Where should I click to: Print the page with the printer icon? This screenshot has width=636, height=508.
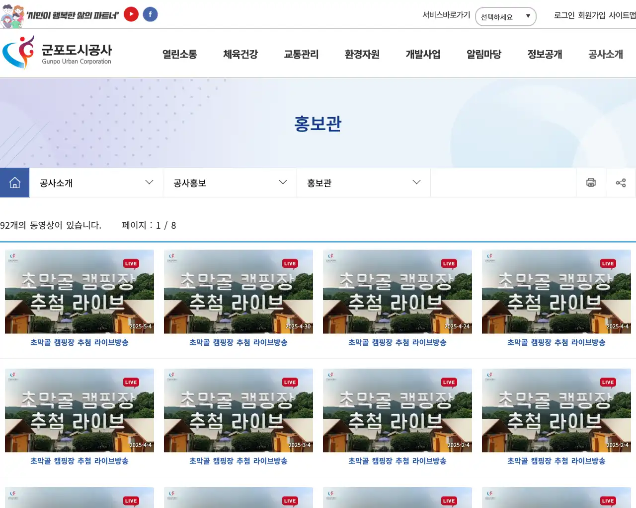pyautogui.click(x=591, y=183)
